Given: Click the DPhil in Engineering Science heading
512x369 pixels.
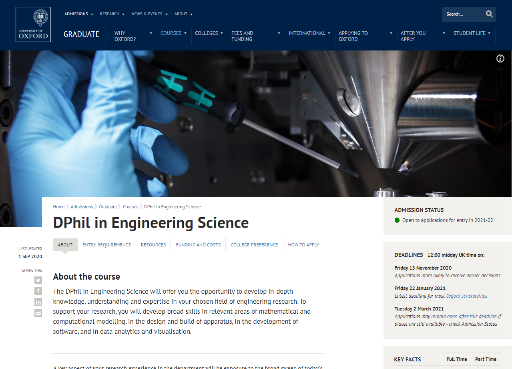Looking at the screenshot, I should click(x=151, y=223).
